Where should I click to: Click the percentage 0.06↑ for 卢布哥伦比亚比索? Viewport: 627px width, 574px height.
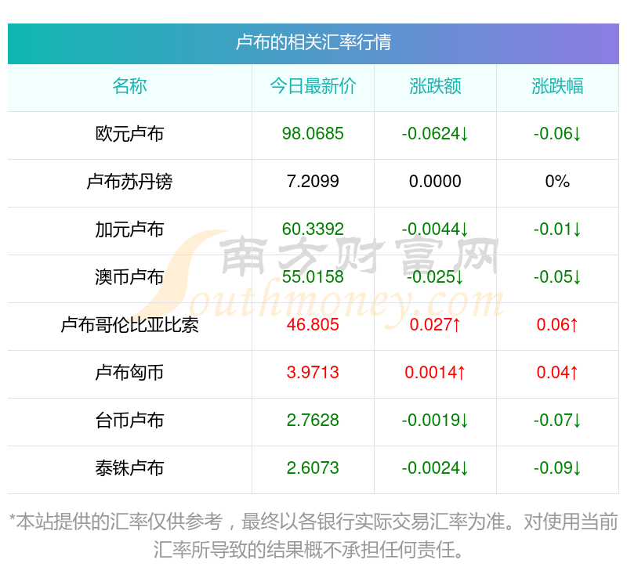[x=557, y=325]
